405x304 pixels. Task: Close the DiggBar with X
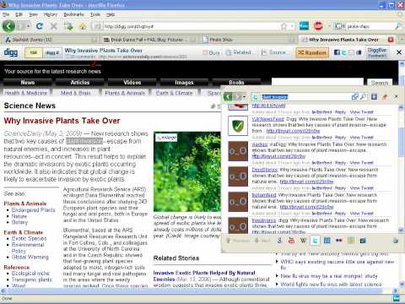tap(399, 52)
